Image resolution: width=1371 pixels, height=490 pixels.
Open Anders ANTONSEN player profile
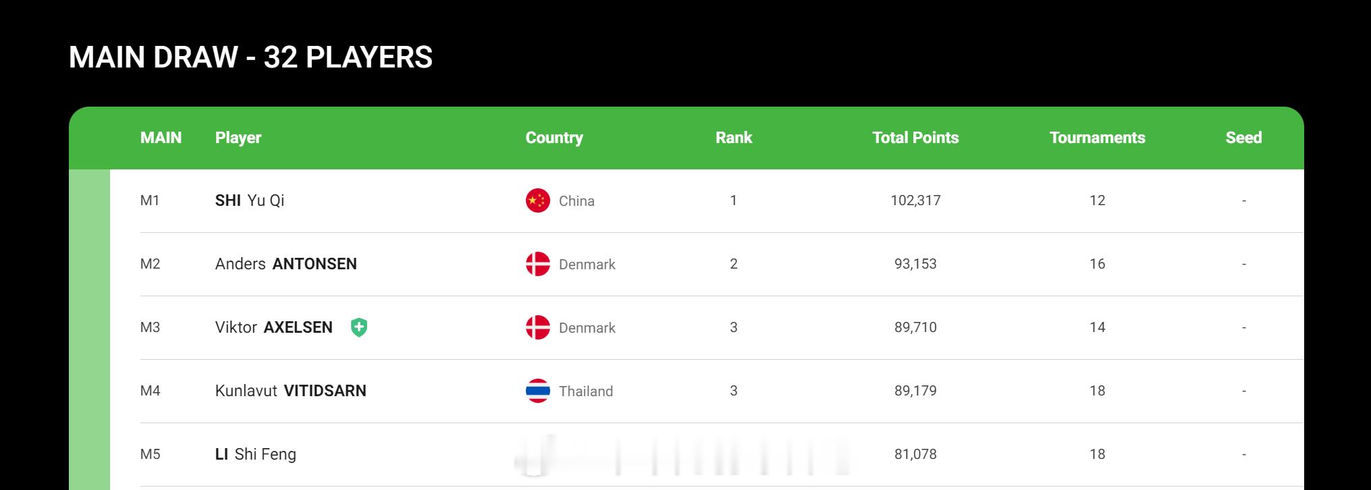(x=286, y=264)
